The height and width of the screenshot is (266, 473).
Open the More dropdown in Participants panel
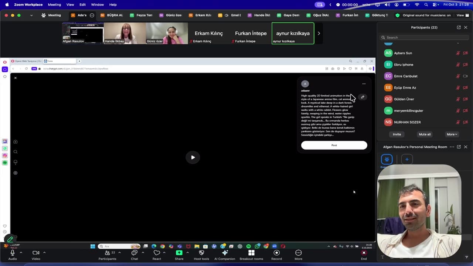452,134
